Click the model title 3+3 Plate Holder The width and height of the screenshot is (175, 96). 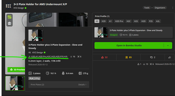[x=40, y=4]
